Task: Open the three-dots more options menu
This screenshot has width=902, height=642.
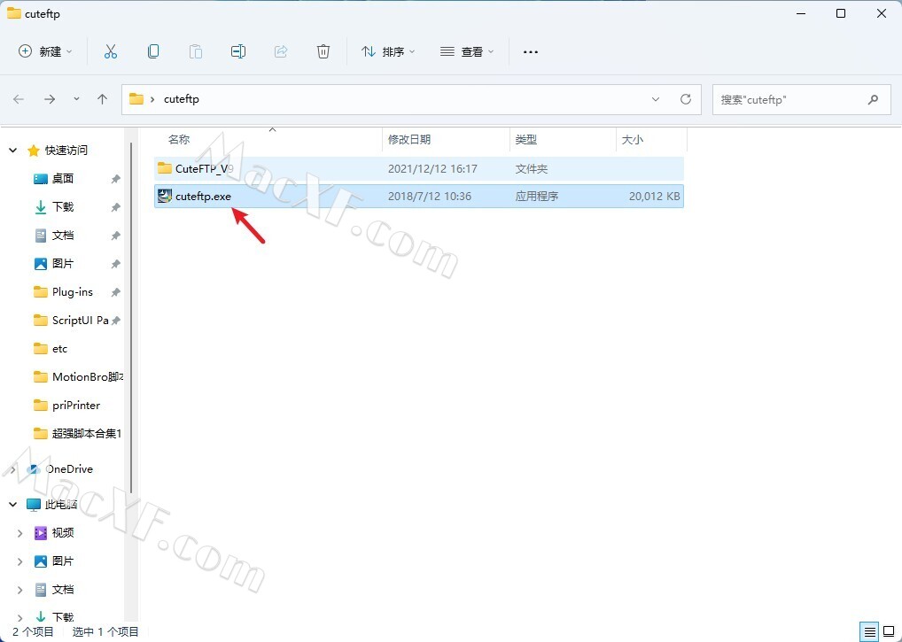Action: (x=531, y=51)
